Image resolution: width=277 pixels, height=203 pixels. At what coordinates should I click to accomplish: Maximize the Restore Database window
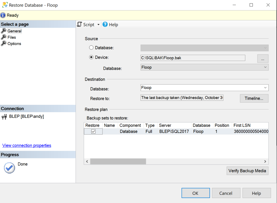pos(251,5)
